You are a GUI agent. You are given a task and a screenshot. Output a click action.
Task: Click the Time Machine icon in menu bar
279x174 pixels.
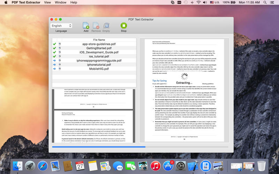click(x=186, y=2)
